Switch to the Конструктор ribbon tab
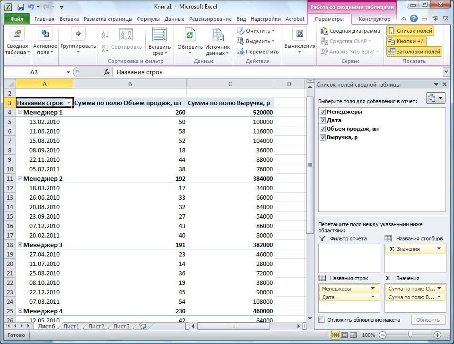Viewport: 454px width, 344px height. [x=374, y=19]
